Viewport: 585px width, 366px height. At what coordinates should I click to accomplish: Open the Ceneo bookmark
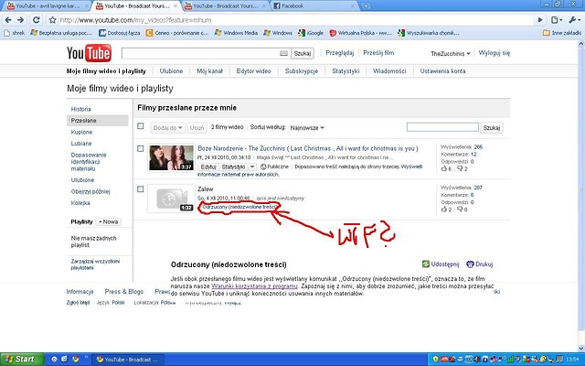[177, 33]
